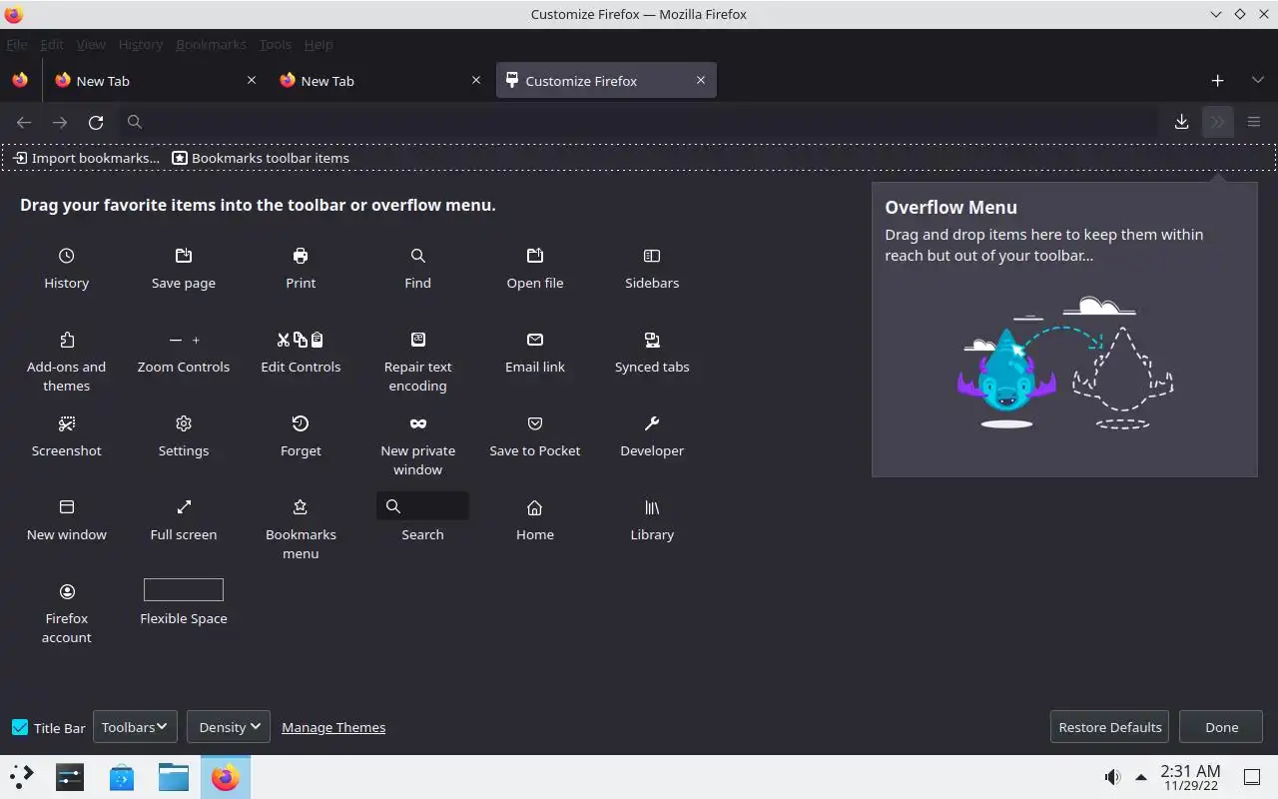Switch to the first New Tab

[155, 81]
